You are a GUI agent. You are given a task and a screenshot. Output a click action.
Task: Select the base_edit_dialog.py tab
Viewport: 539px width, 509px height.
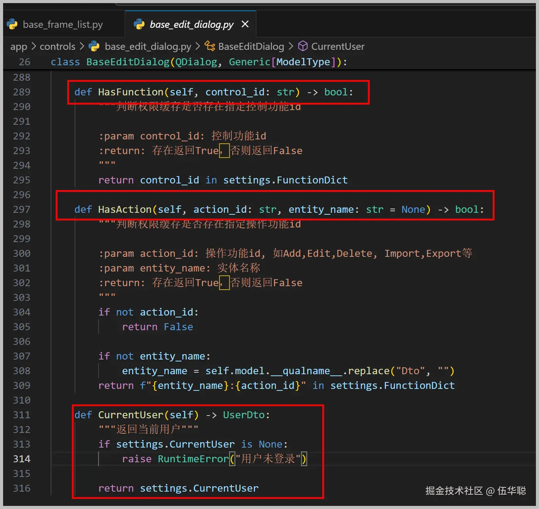191,24
